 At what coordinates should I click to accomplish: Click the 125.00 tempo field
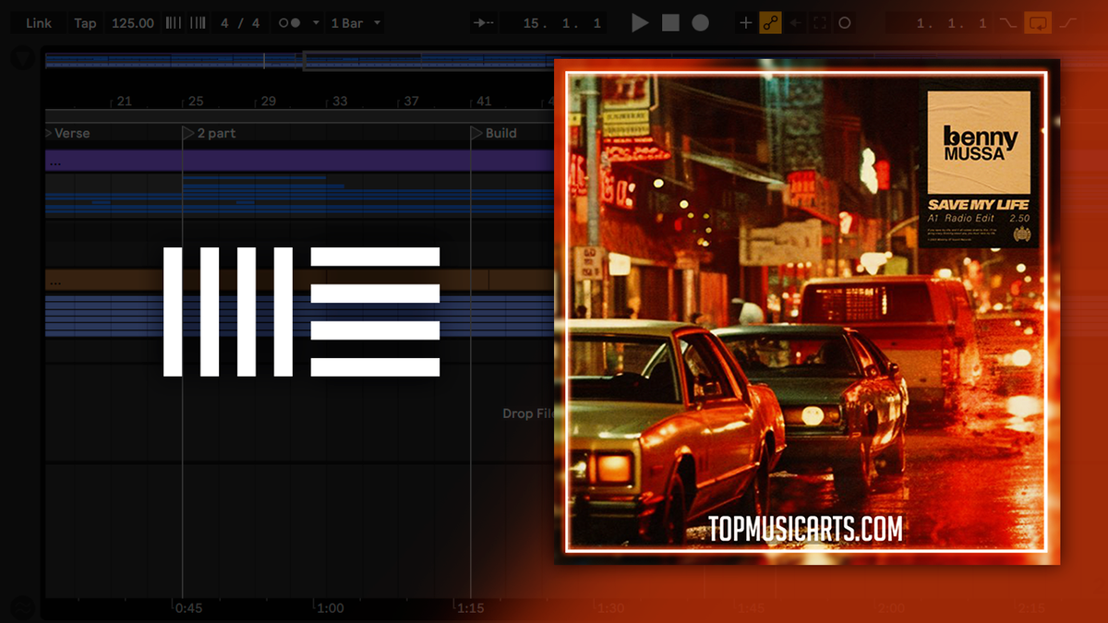coord(133,23)
